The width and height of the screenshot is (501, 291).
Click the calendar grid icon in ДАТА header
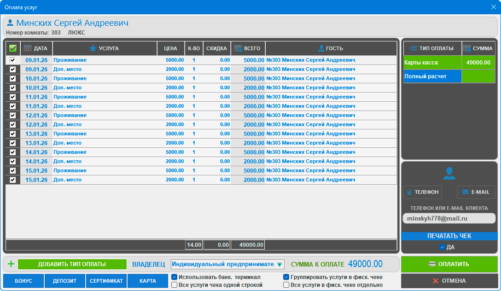point(28,48)
